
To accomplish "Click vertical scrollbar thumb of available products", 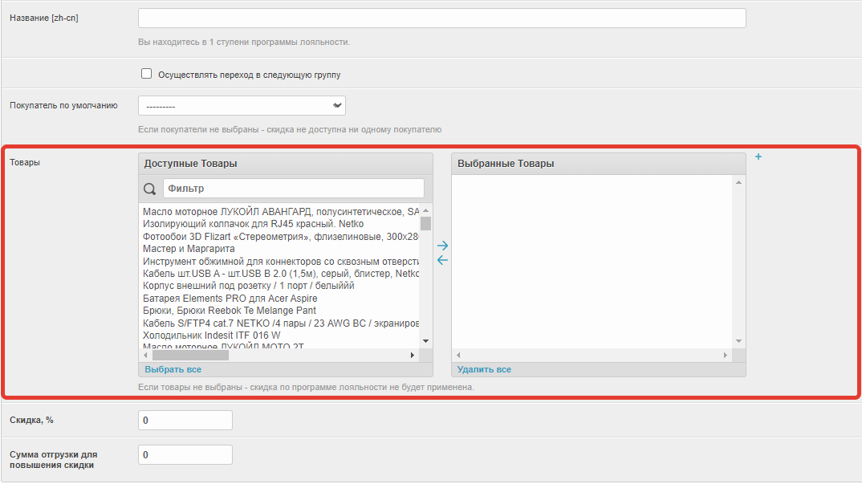I will (x=425, y=223).
